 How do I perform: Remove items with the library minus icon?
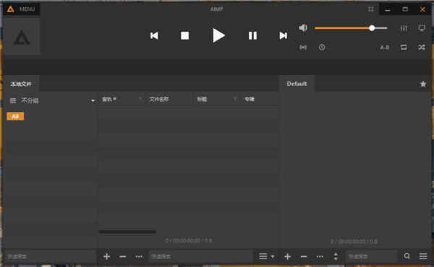coord(123,256)
